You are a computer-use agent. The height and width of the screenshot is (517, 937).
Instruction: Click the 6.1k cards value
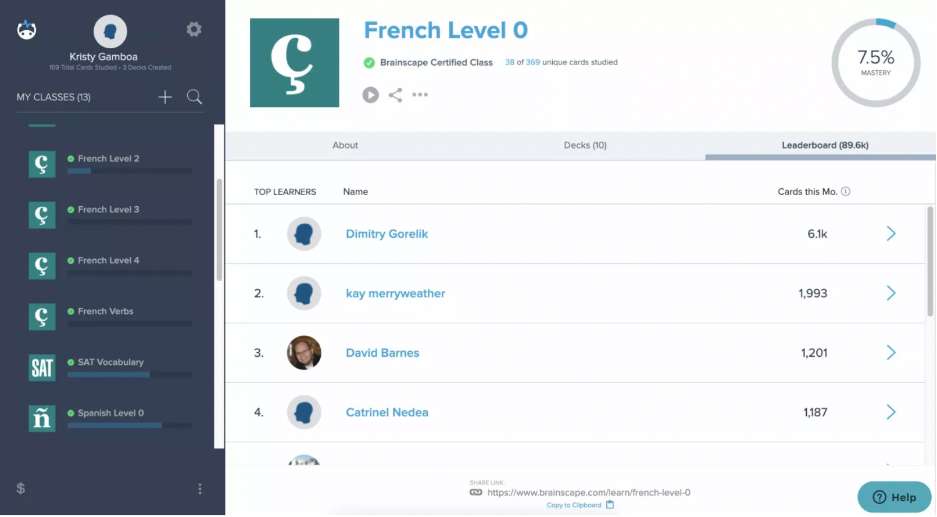(817, 234)
